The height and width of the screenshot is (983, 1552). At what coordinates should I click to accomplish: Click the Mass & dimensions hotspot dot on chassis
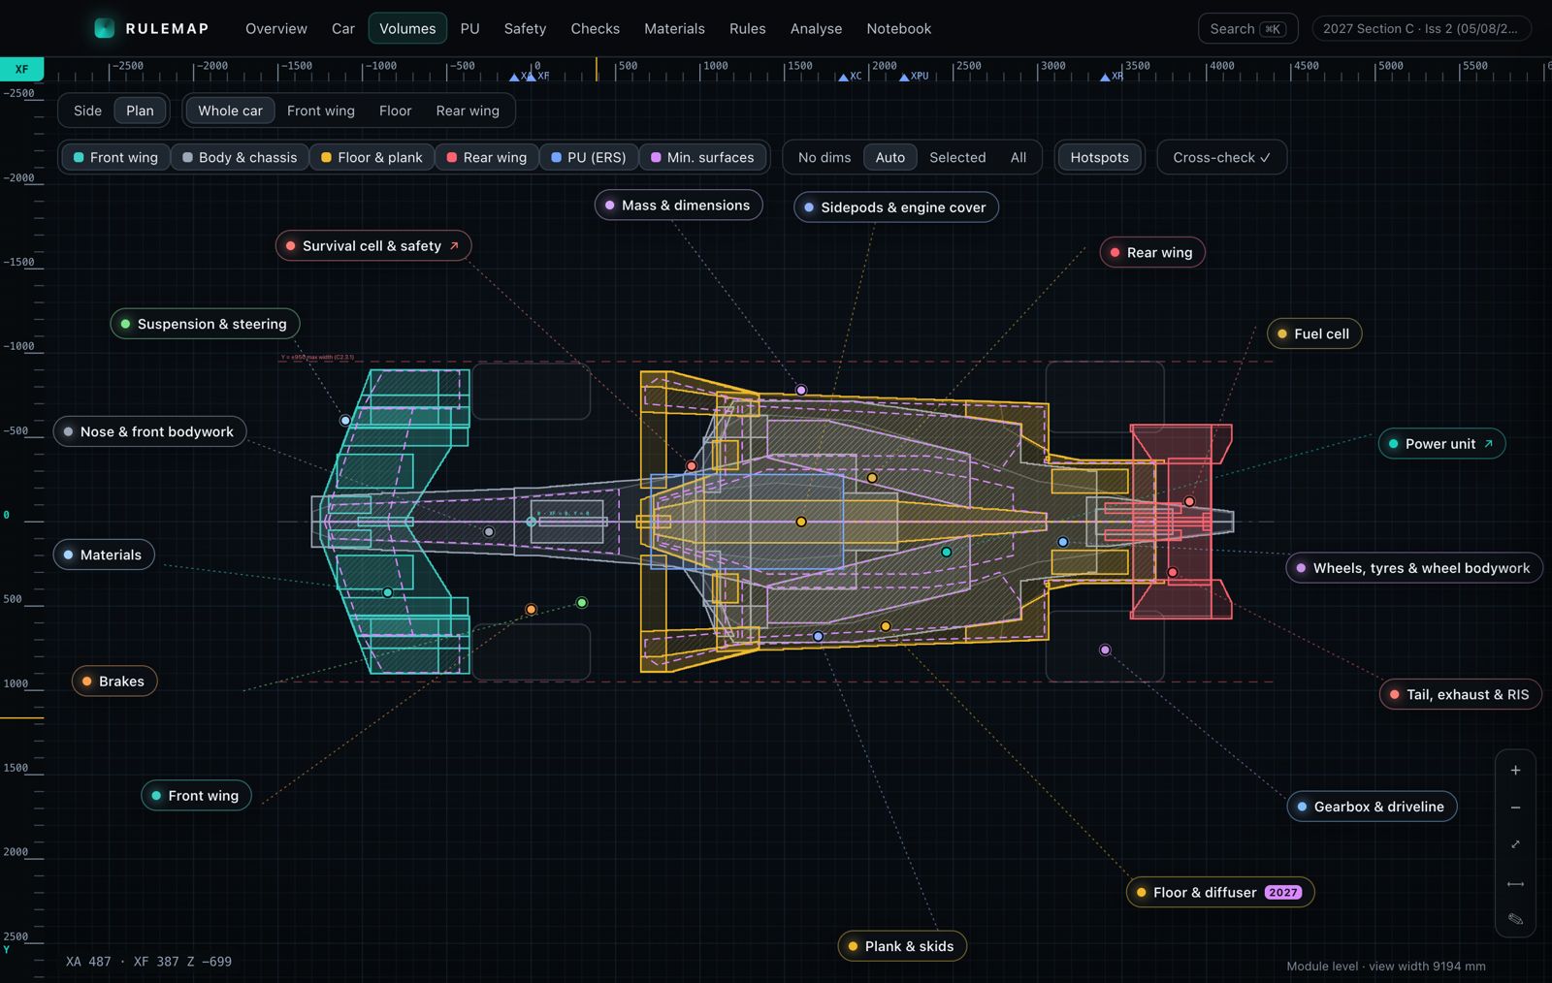[801, 390]
